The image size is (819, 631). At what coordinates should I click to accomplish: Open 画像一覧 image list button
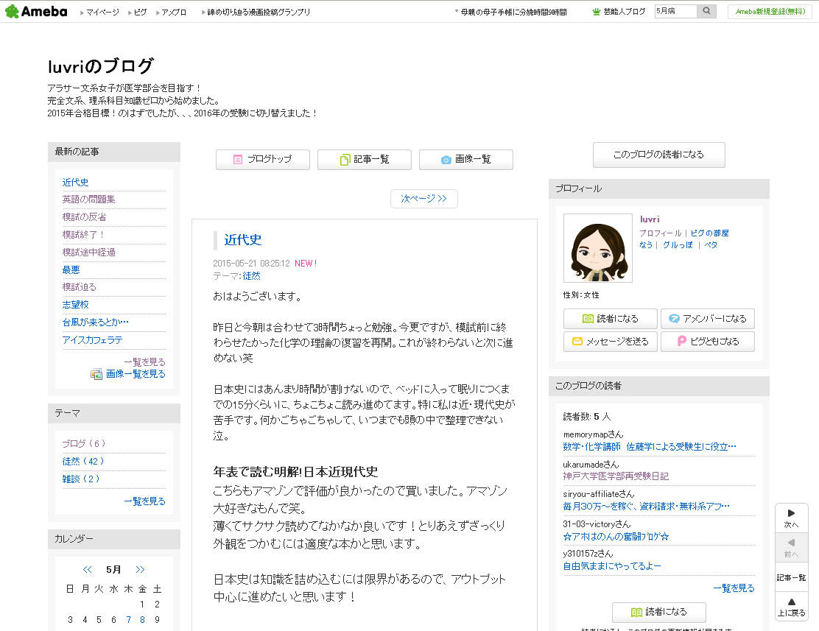[x=466, y=159]
